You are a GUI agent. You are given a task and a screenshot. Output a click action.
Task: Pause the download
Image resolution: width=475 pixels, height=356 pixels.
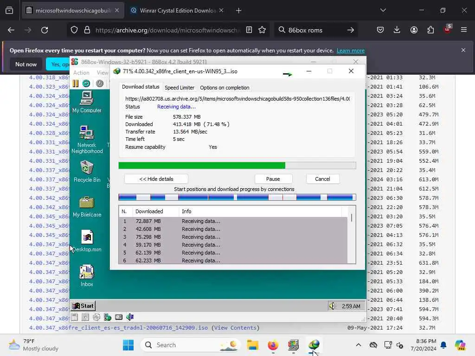click(273, 179)
